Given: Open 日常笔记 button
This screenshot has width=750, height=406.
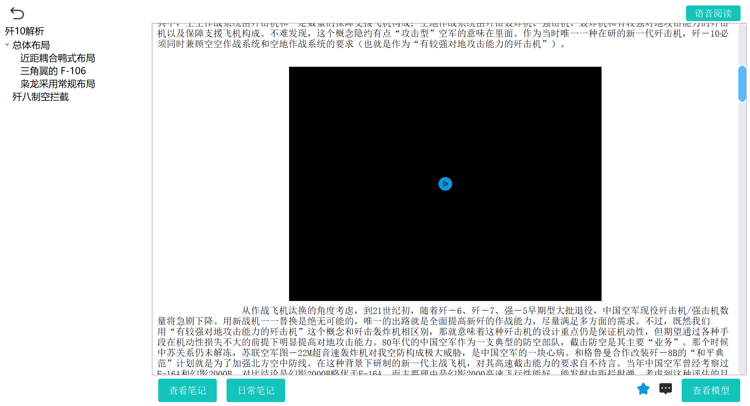Looking at the screenshot, I should point(256,390).
